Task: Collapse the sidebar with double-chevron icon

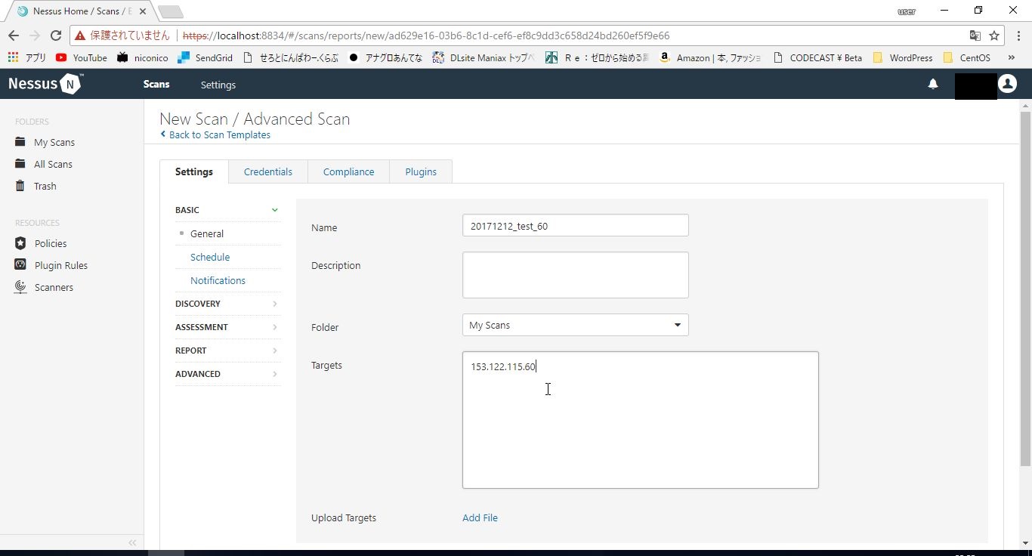Action: (132, 542)
